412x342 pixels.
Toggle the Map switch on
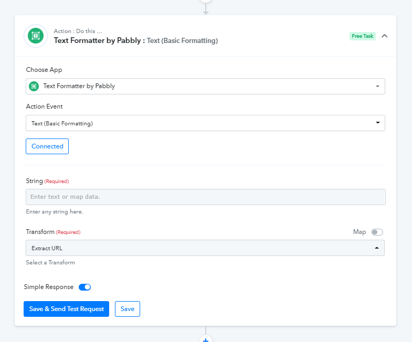click(x=377, y=232)
